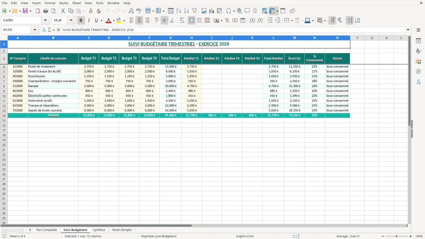Format the cell as percent
Screen dimensions: 425x239
(x=227, y=21)
